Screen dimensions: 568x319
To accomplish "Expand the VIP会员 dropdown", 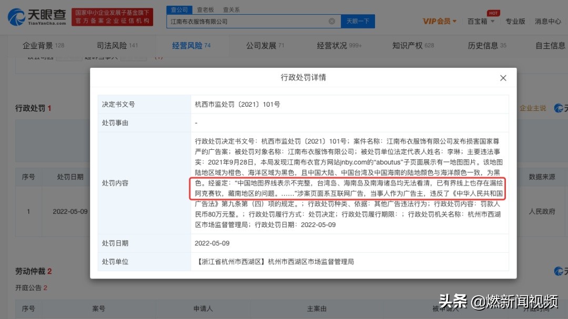I will click(x=441, y=21).
